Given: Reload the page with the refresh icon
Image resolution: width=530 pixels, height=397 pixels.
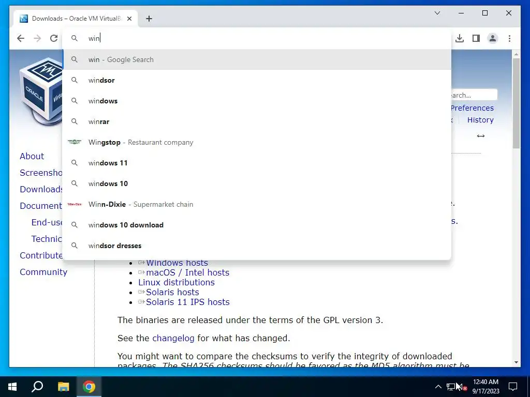Looking at the screenshot, I should (54, 38).
